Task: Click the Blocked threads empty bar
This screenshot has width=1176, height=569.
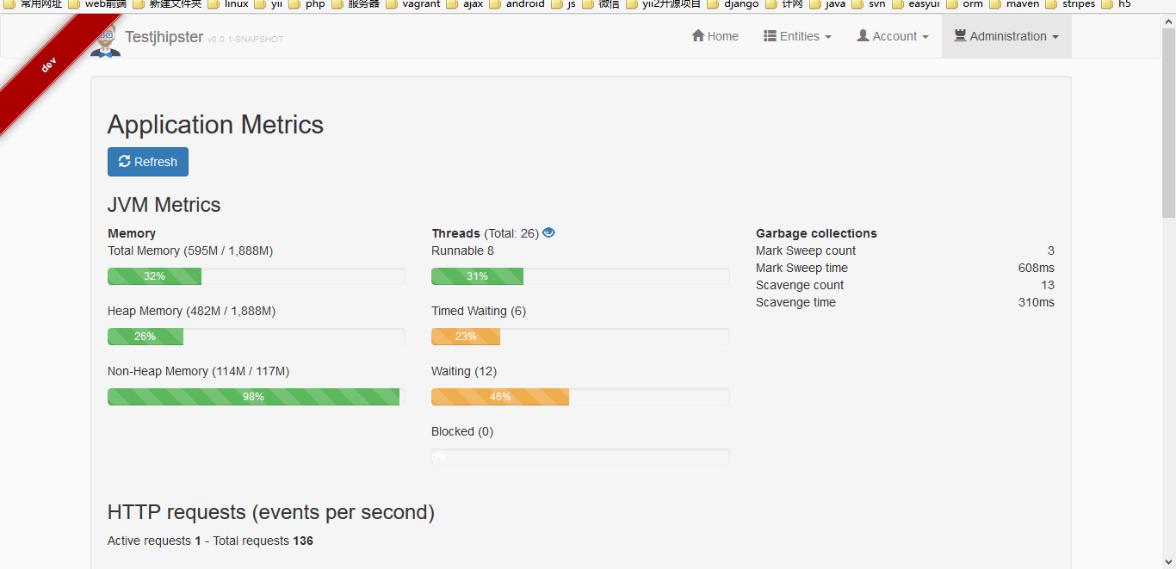Action: pyautogui.click(x=580, y=457)
